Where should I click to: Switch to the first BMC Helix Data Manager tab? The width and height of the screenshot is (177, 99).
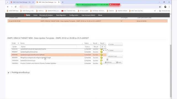22,2
